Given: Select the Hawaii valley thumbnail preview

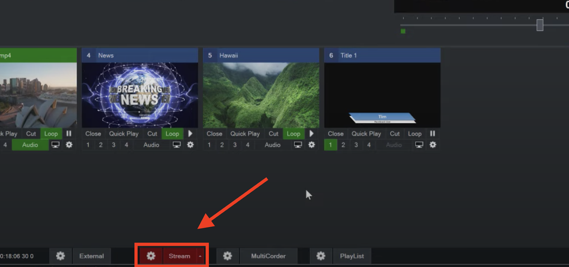Looking at the screenshot, I should pyautogui.click(x=261, y=95).
